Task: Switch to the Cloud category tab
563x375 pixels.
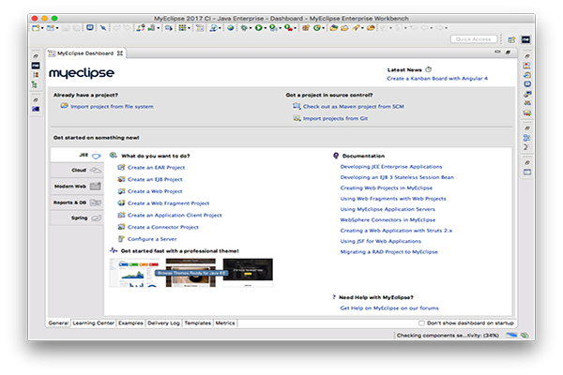Action: [x=78, y=170]
